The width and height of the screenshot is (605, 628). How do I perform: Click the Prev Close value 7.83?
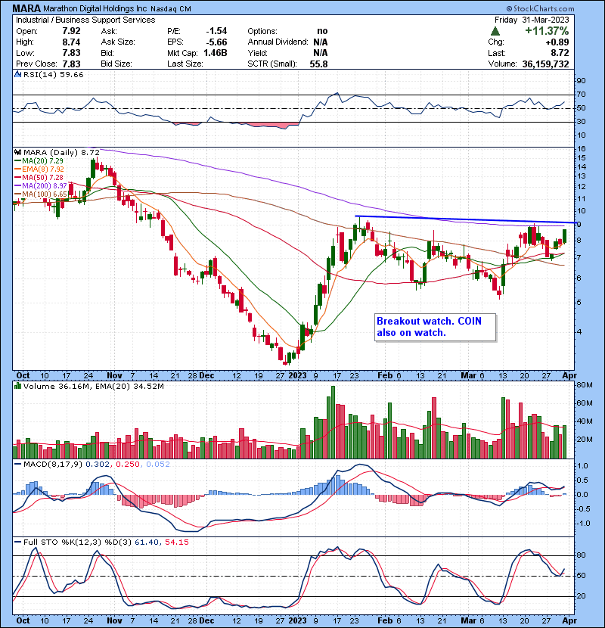(x=71, y=64)
